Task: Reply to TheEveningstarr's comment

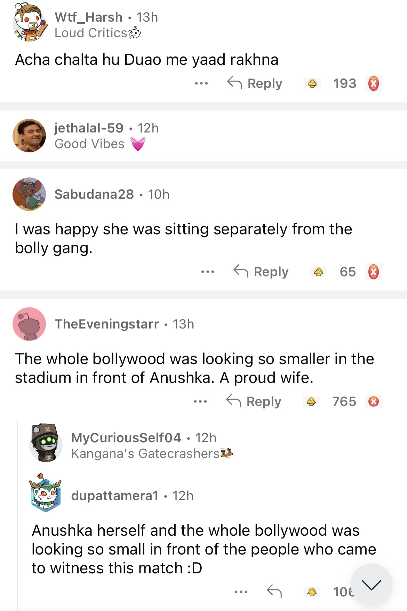Action: [x=254, y=402]
